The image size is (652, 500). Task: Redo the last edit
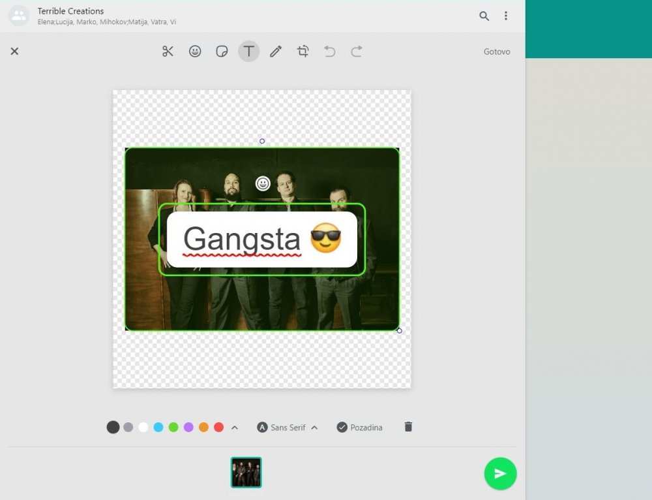coord(357,51)
